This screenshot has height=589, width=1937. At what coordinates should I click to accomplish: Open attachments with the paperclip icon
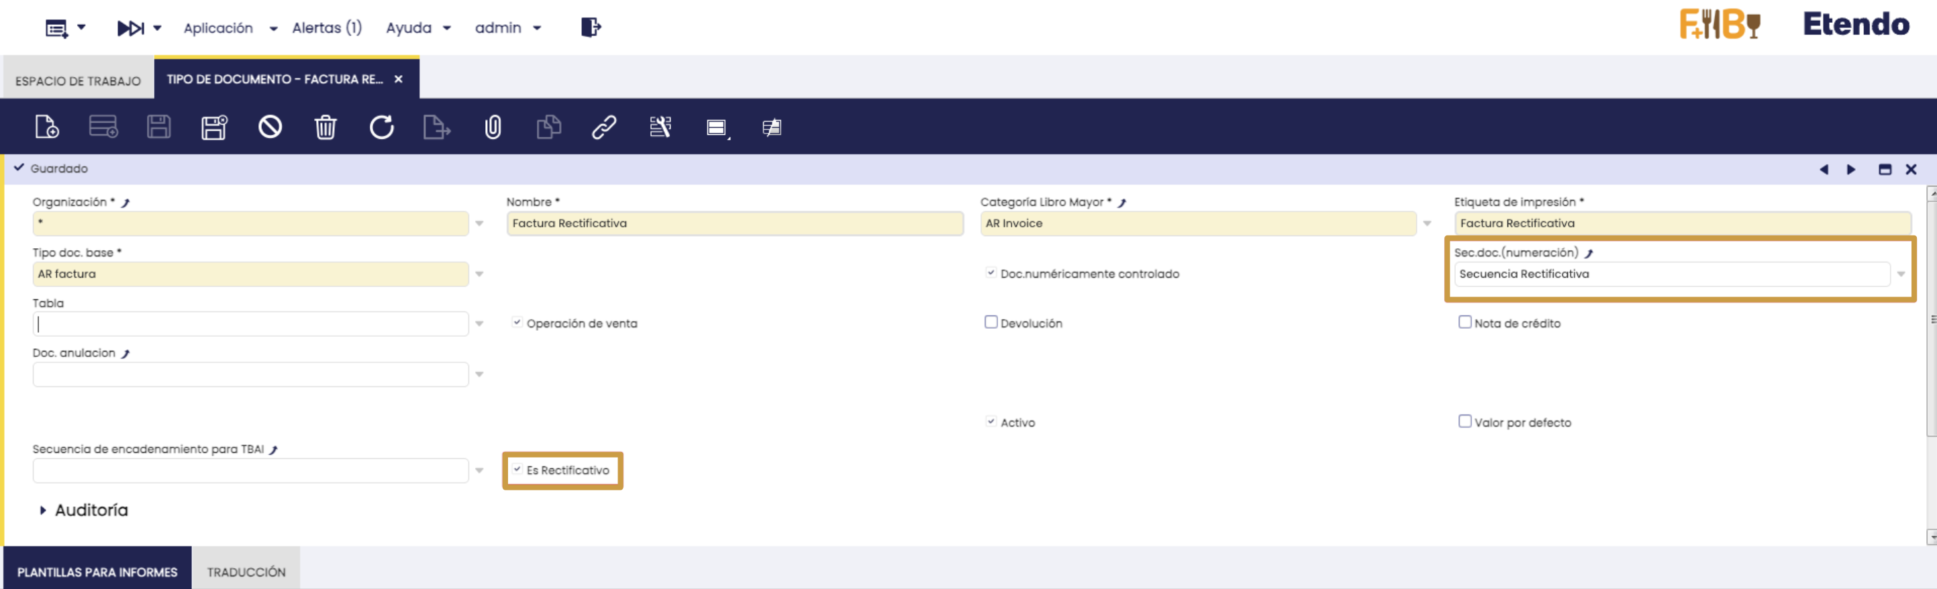(x=493, y=127)
